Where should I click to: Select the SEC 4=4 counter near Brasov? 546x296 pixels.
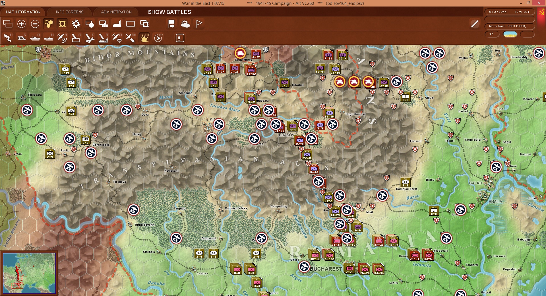pyautogui.click(x=293, y=126)
